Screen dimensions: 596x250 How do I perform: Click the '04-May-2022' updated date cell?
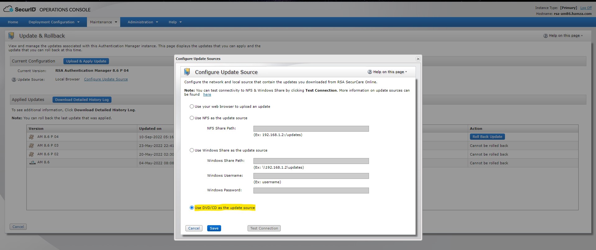tap(156, 163)
